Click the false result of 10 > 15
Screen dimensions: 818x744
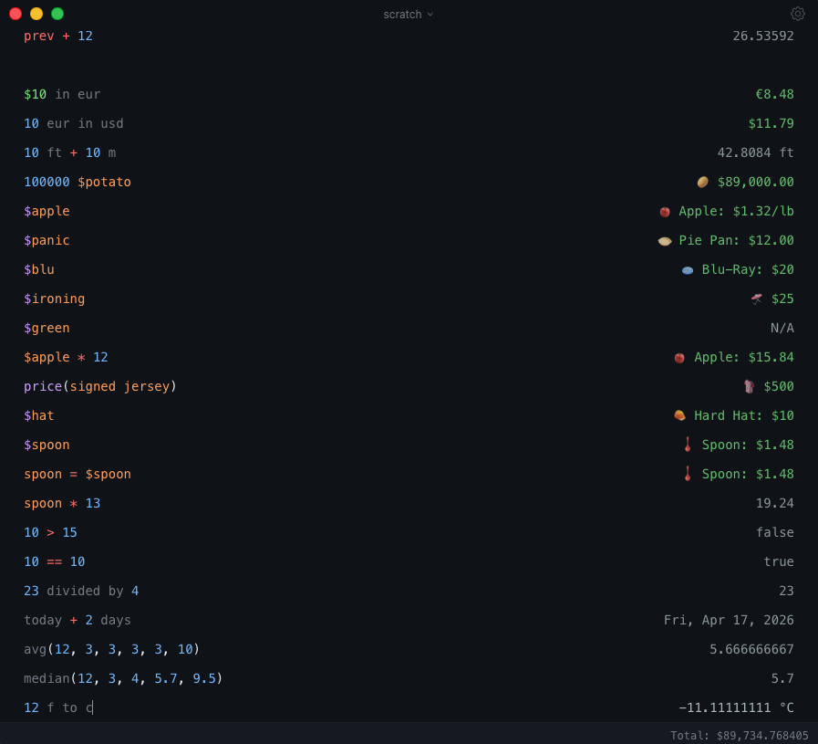pos(774,532)
